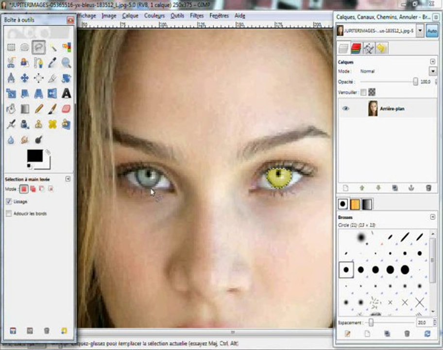Select the Dodge/Burn tool
Image resolution: width=443 pixels, height=350 pixels.
(39, 140)
